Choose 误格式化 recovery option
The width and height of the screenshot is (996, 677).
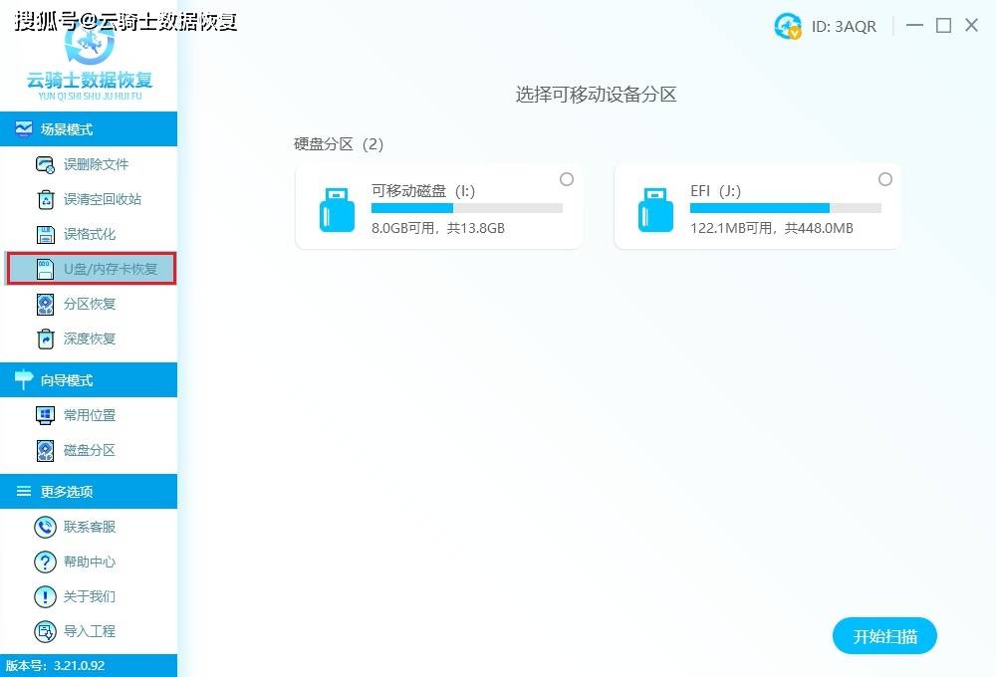point(89,234)
